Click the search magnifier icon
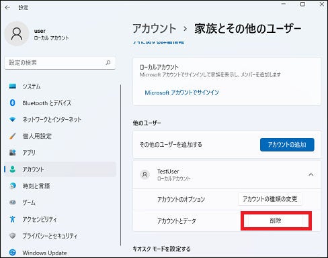The width and height of the screenshot is (328, 258). [108, 62]
